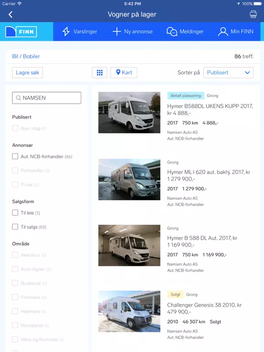Tap the Wi-Fi icon in status bar

pos(20,4)
